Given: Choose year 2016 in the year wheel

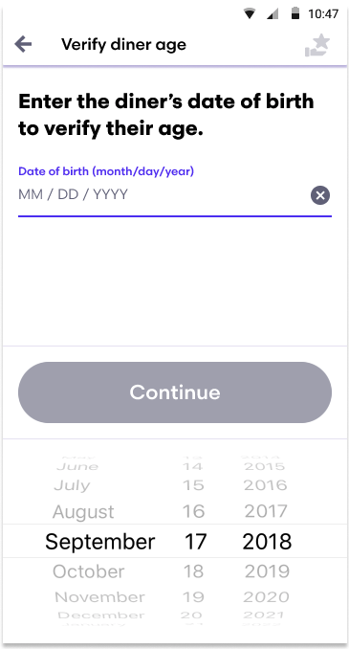Looking at the screenshot, I should [266, 485].
